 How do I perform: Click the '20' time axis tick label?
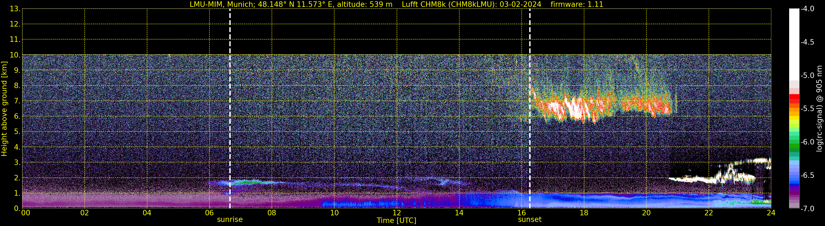pyautogui.click(x=646, y=213)
